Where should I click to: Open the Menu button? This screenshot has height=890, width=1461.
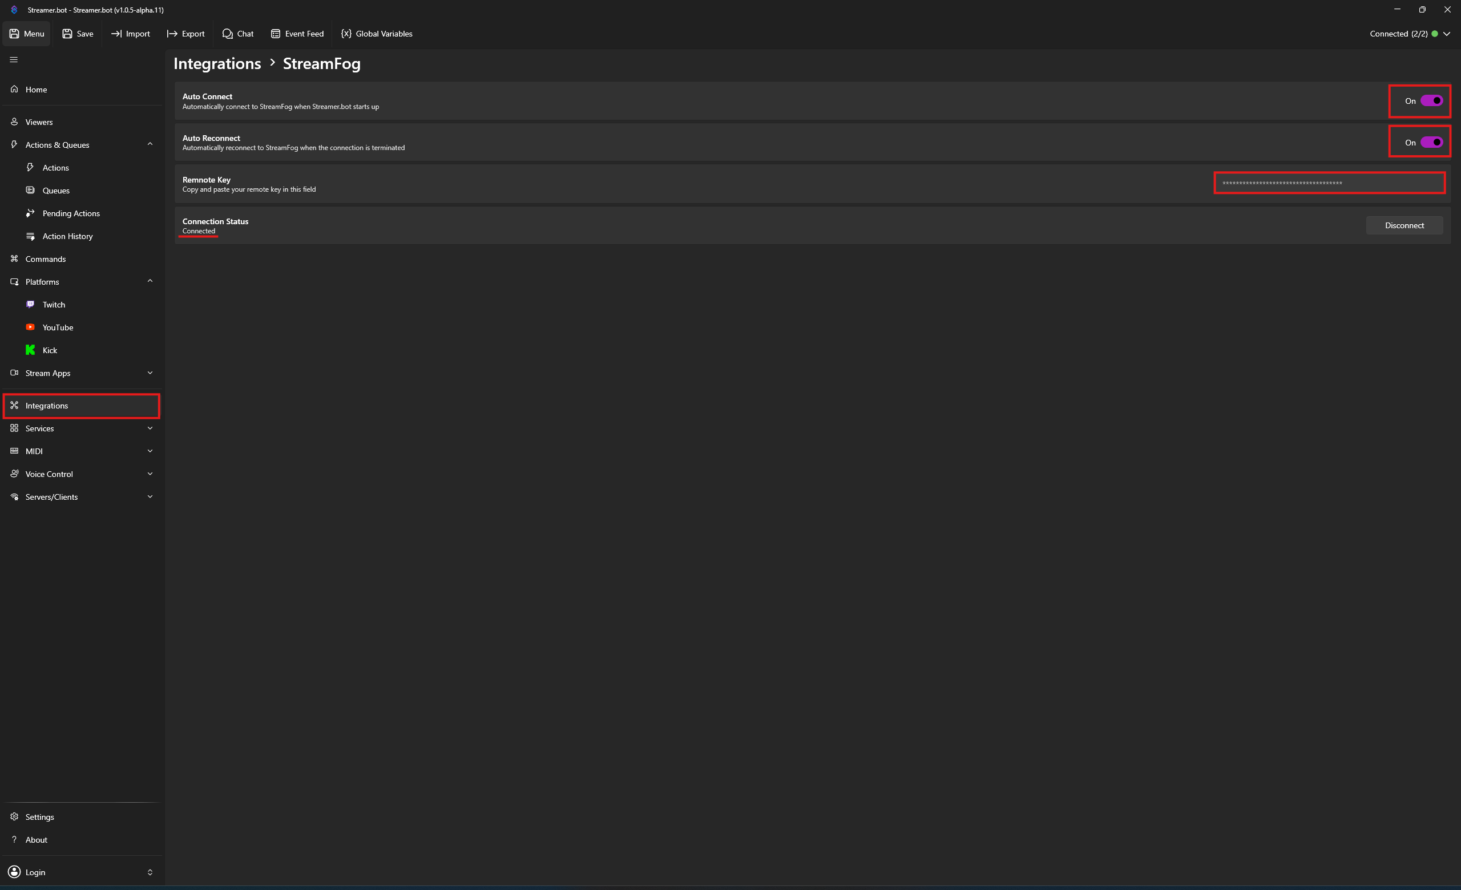coord(27,34)
